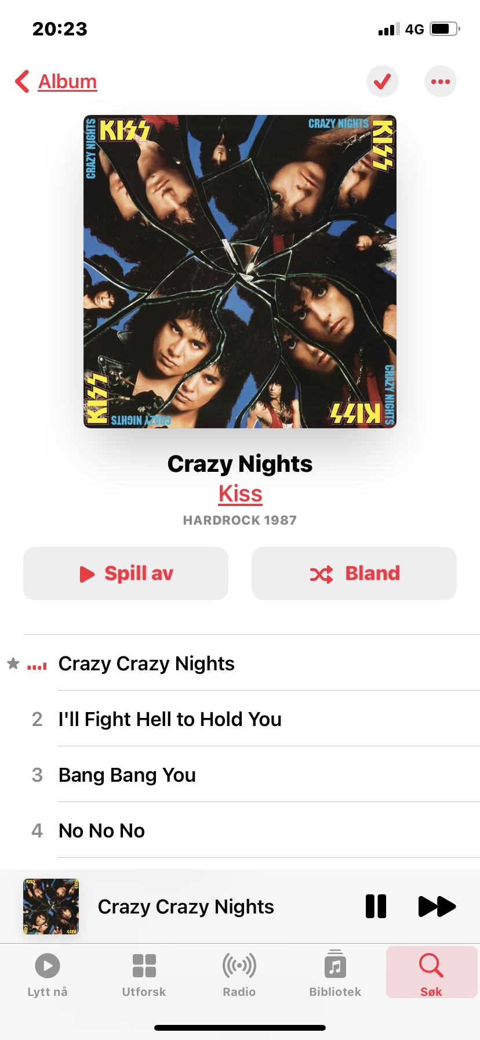Open the Utforsk tab
The image size is (480, 1040).
(144, 975)
